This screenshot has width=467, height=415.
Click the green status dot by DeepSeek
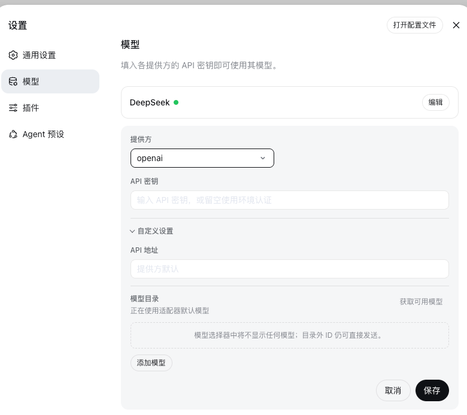[x=176, y=102]
